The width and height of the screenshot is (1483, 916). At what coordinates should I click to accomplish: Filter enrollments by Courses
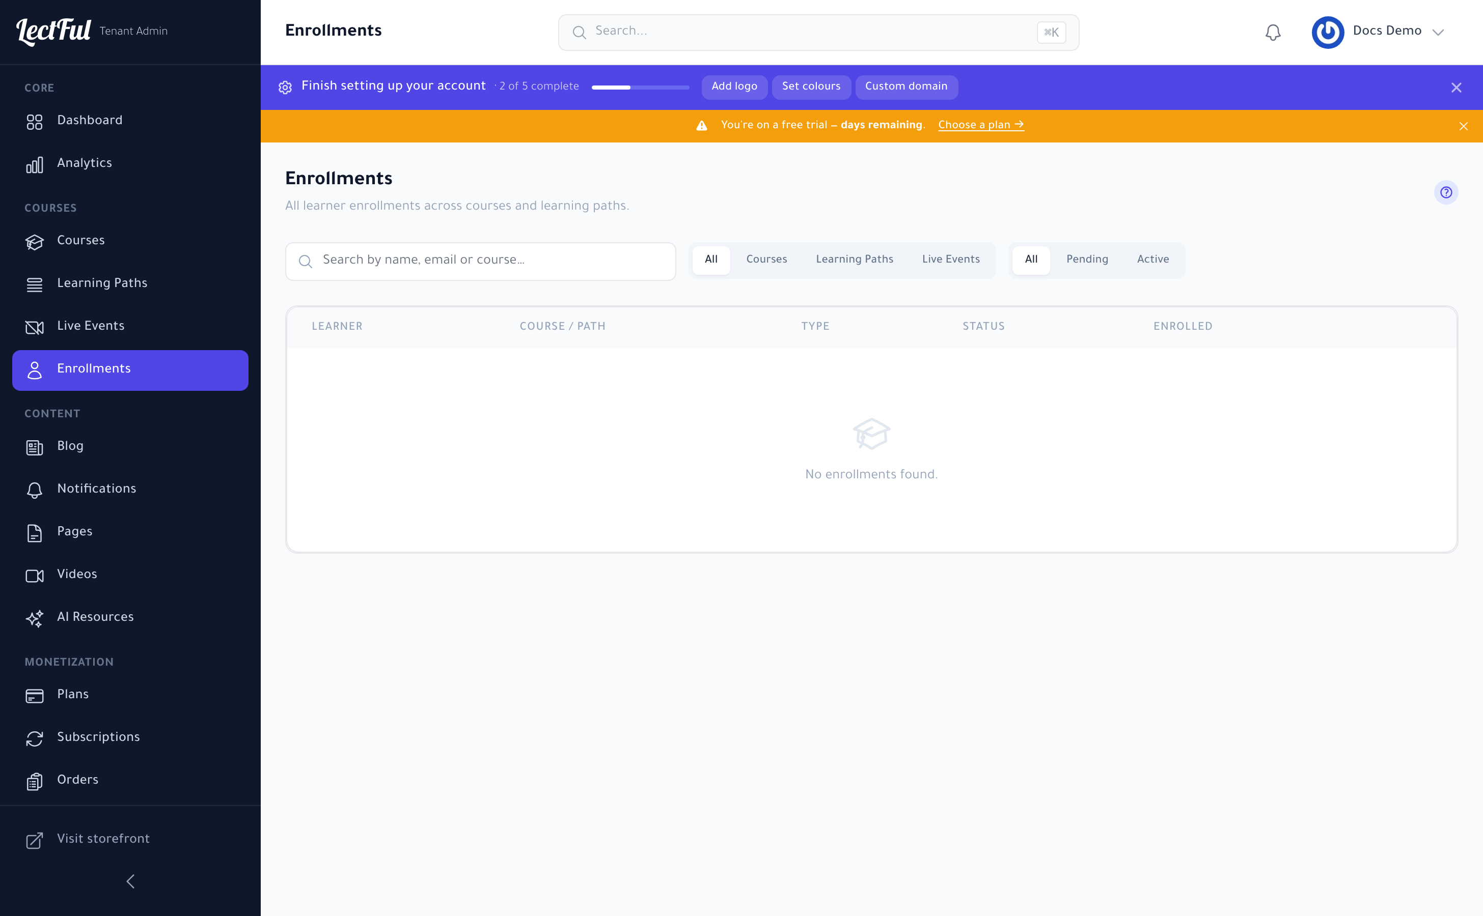coord(766,260)
